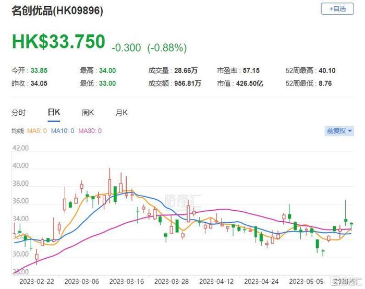Click the 40.00 y-axis label
This screenshot has height=289, width=365.
click(20, 165)
